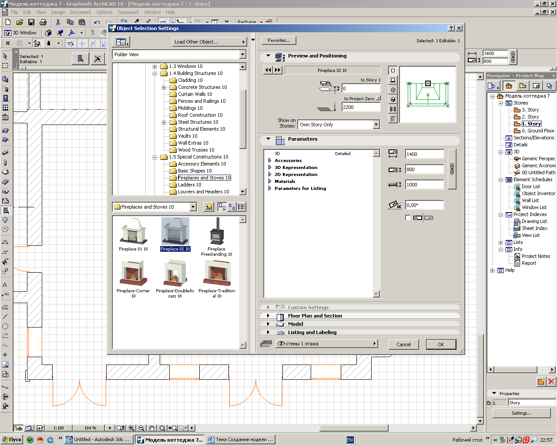Click the dialog help question mark button

[451, 28]
